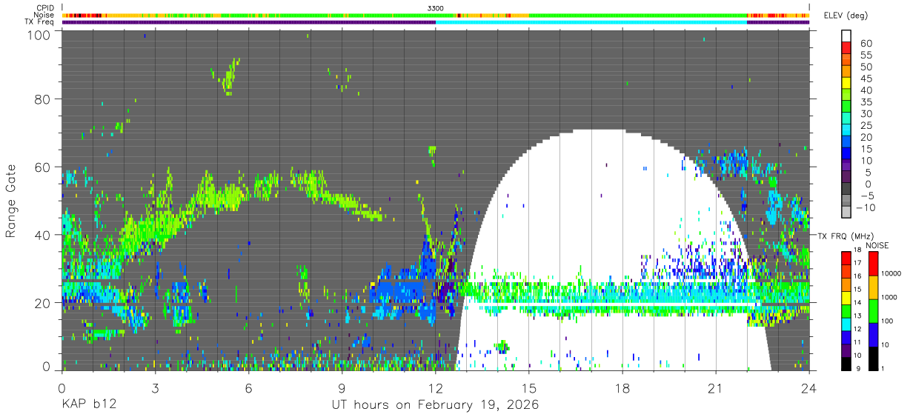Pick the red top segment of TX FRQ colorbar
The height and width of the screenshot is (420, 910).
(x=846, y=258)
